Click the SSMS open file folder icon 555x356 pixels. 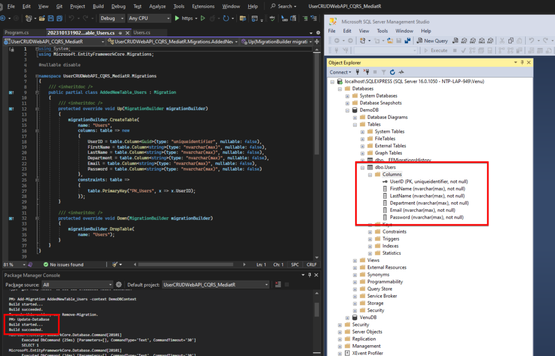[x=390, y=41]
